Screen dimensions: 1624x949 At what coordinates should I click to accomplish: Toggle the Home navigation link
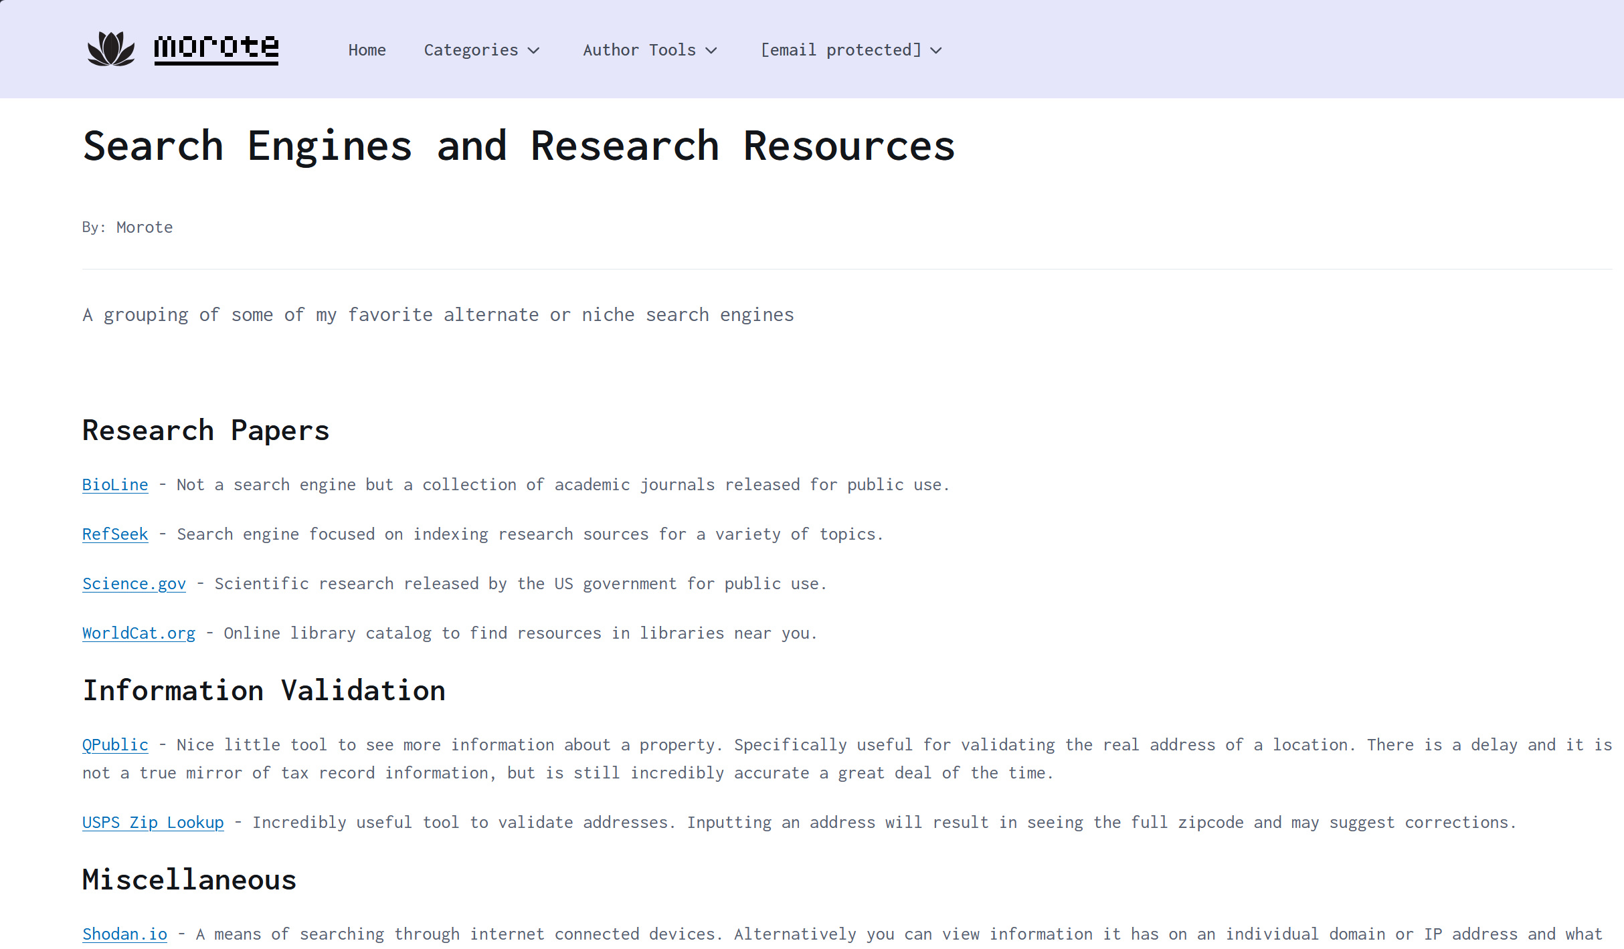[x=366, y=49]
